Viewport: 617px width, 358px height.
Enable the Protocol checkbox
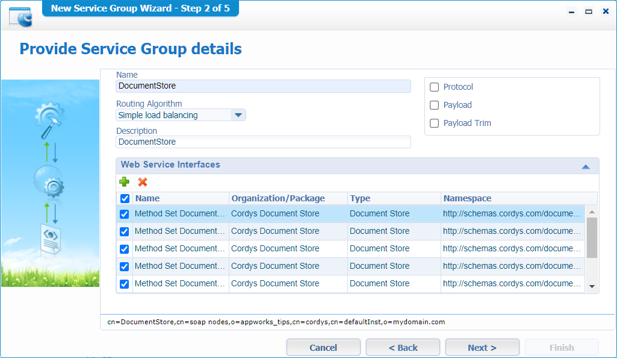[x=434, y=87]
